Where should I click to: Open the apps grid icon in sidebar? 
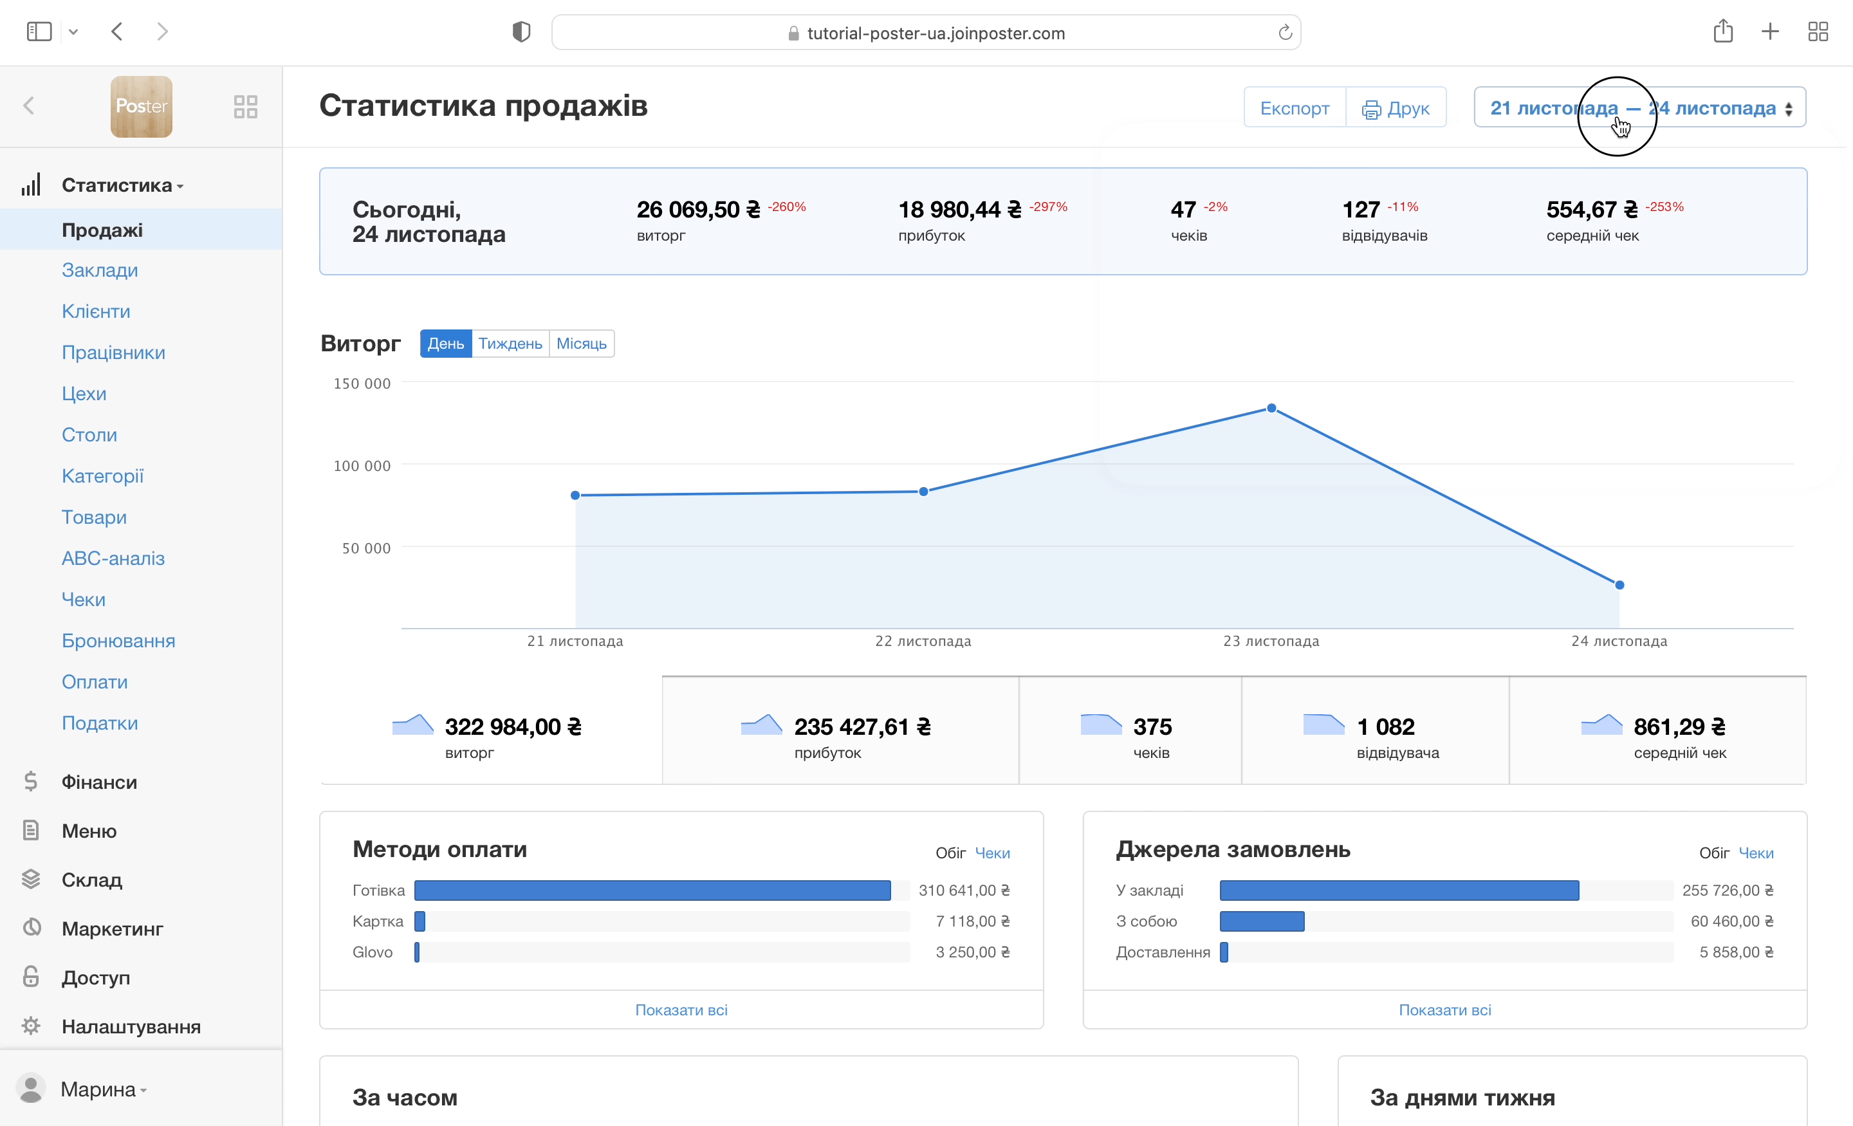[x=245, y=107]
